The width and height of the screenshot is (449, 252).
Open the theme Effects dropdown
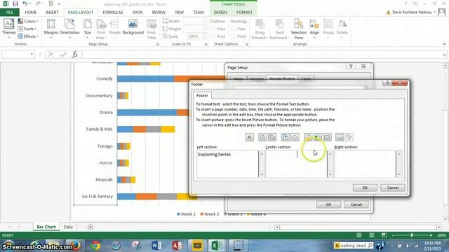tap(28, 36)
